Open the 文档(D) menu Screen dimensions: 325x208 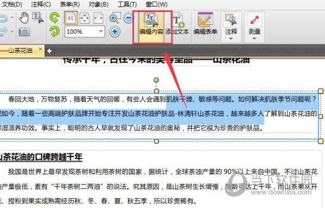click(x=11, y=4)
